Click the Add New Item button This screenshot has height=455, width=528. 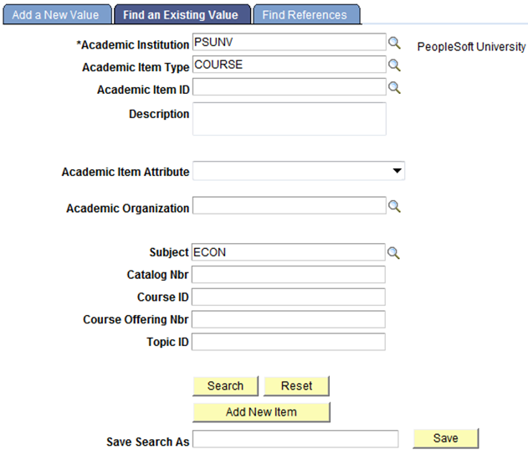click(x=261, y=411)
